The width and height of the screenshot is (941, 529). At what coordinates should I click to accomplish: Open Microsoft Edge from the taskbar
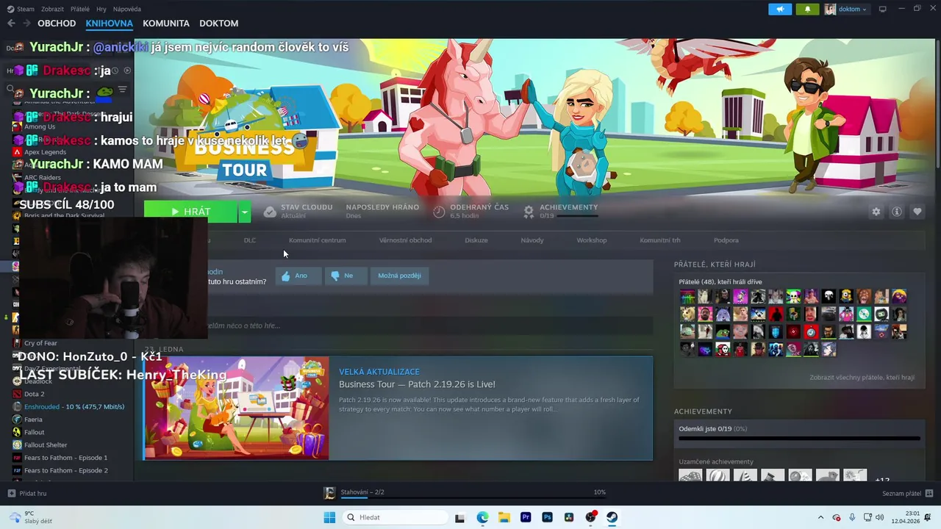coord(482,517)
